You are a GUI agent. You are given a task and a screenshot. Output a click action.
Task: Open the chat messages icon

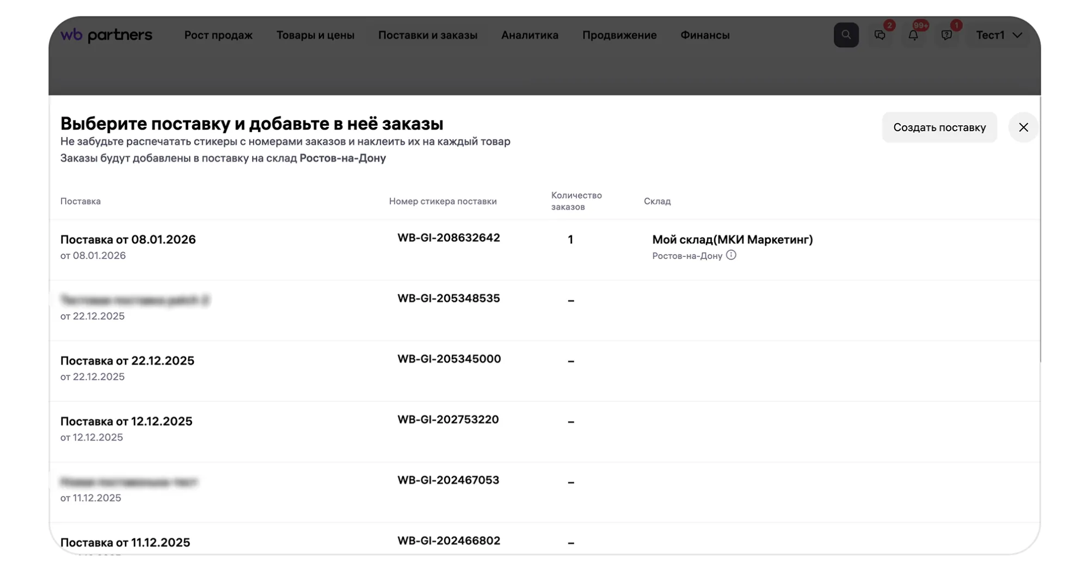point(880,35)
